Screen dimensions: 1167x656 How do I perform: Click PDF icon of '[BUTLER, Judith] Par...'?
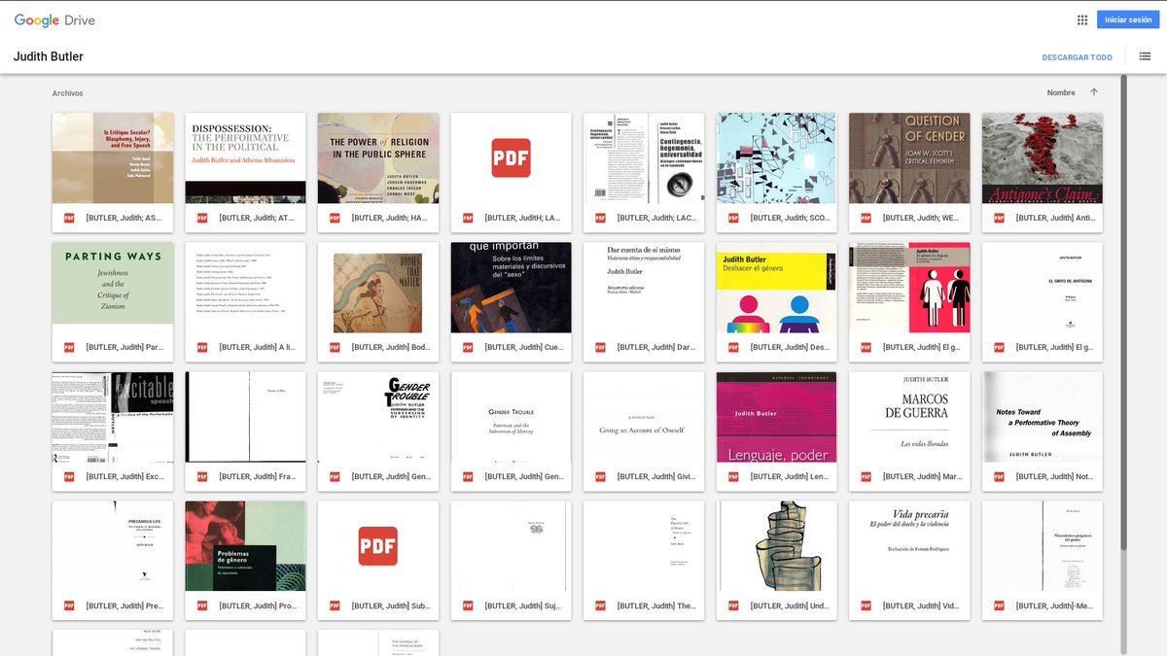click(x=69, y=347)
